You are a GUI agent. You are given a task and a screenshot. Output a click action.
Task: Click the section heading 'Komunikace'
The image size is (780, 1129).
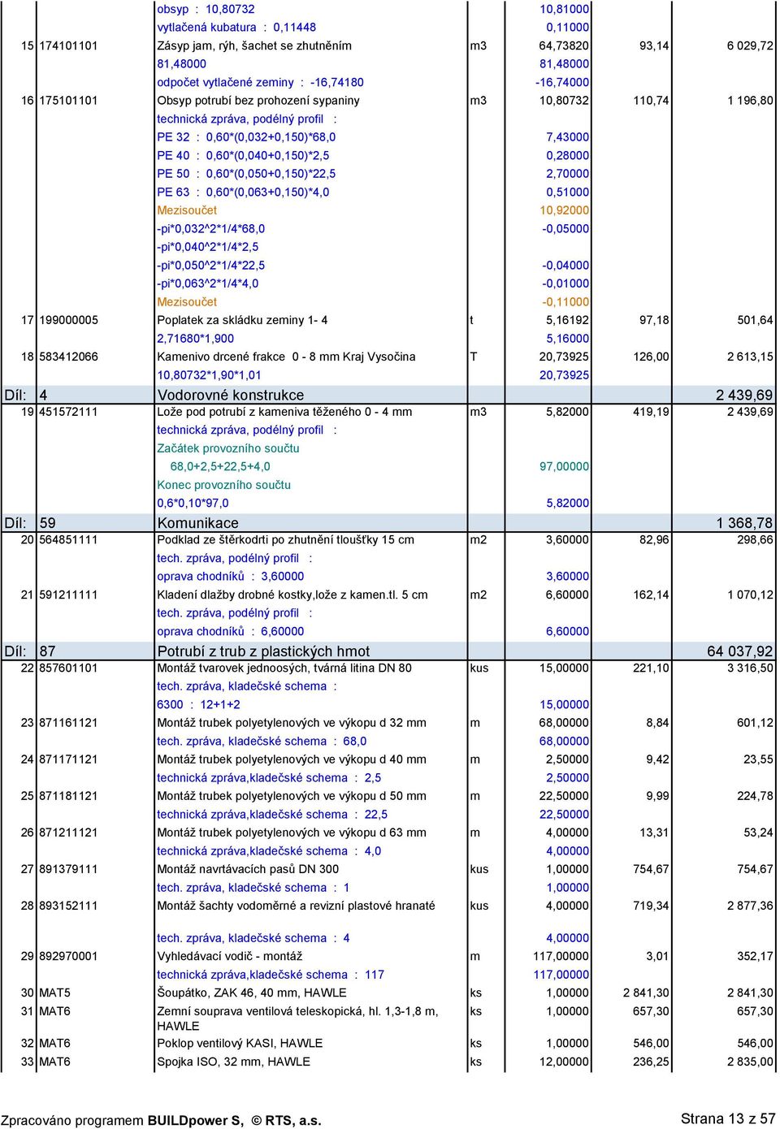tap(197, 523)
